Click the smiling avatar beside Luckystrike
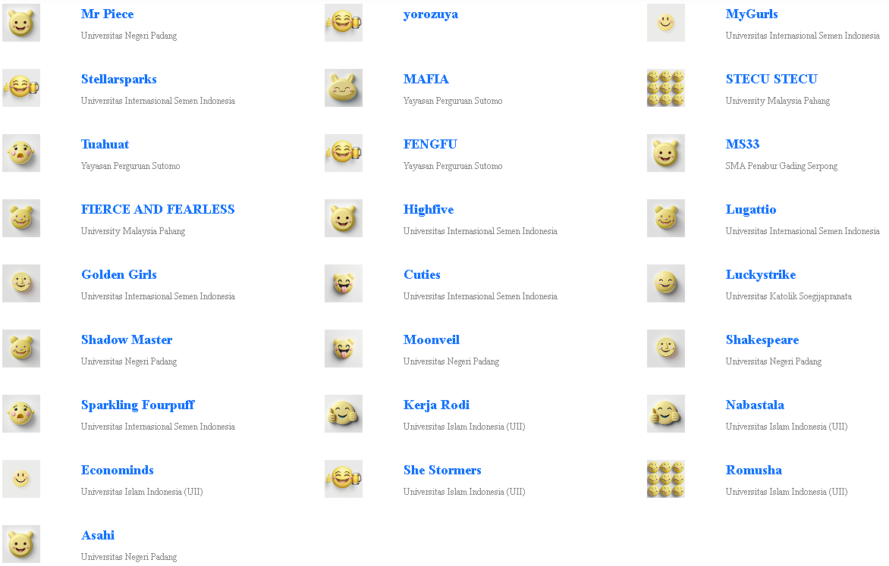The width and height of the screenshot is (889, 566). click(x=666, y=283)
